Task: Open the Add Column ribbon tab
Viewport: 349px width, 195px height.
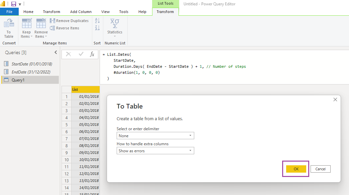Action: 81,12
